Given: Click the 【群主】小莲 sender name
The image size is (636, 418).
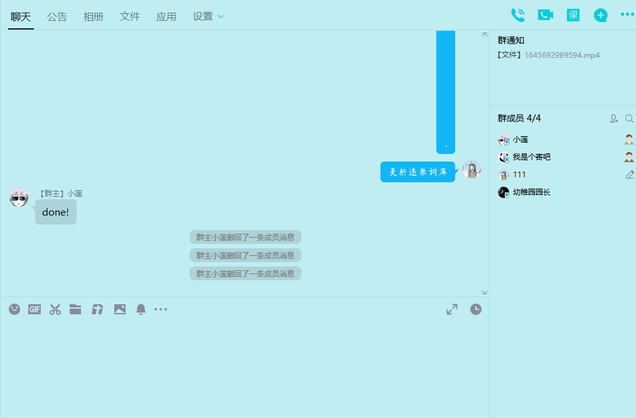Looking at the screenshot, I should (x=60, y=194).
